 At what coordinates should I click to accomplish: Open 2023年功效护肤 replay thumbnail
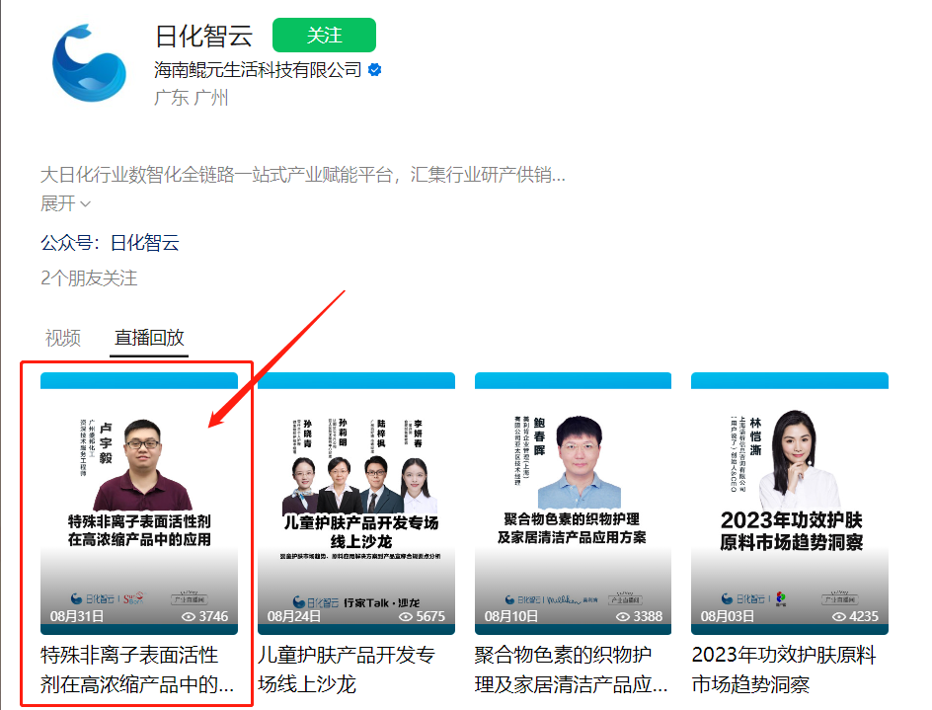pos(790,504)
